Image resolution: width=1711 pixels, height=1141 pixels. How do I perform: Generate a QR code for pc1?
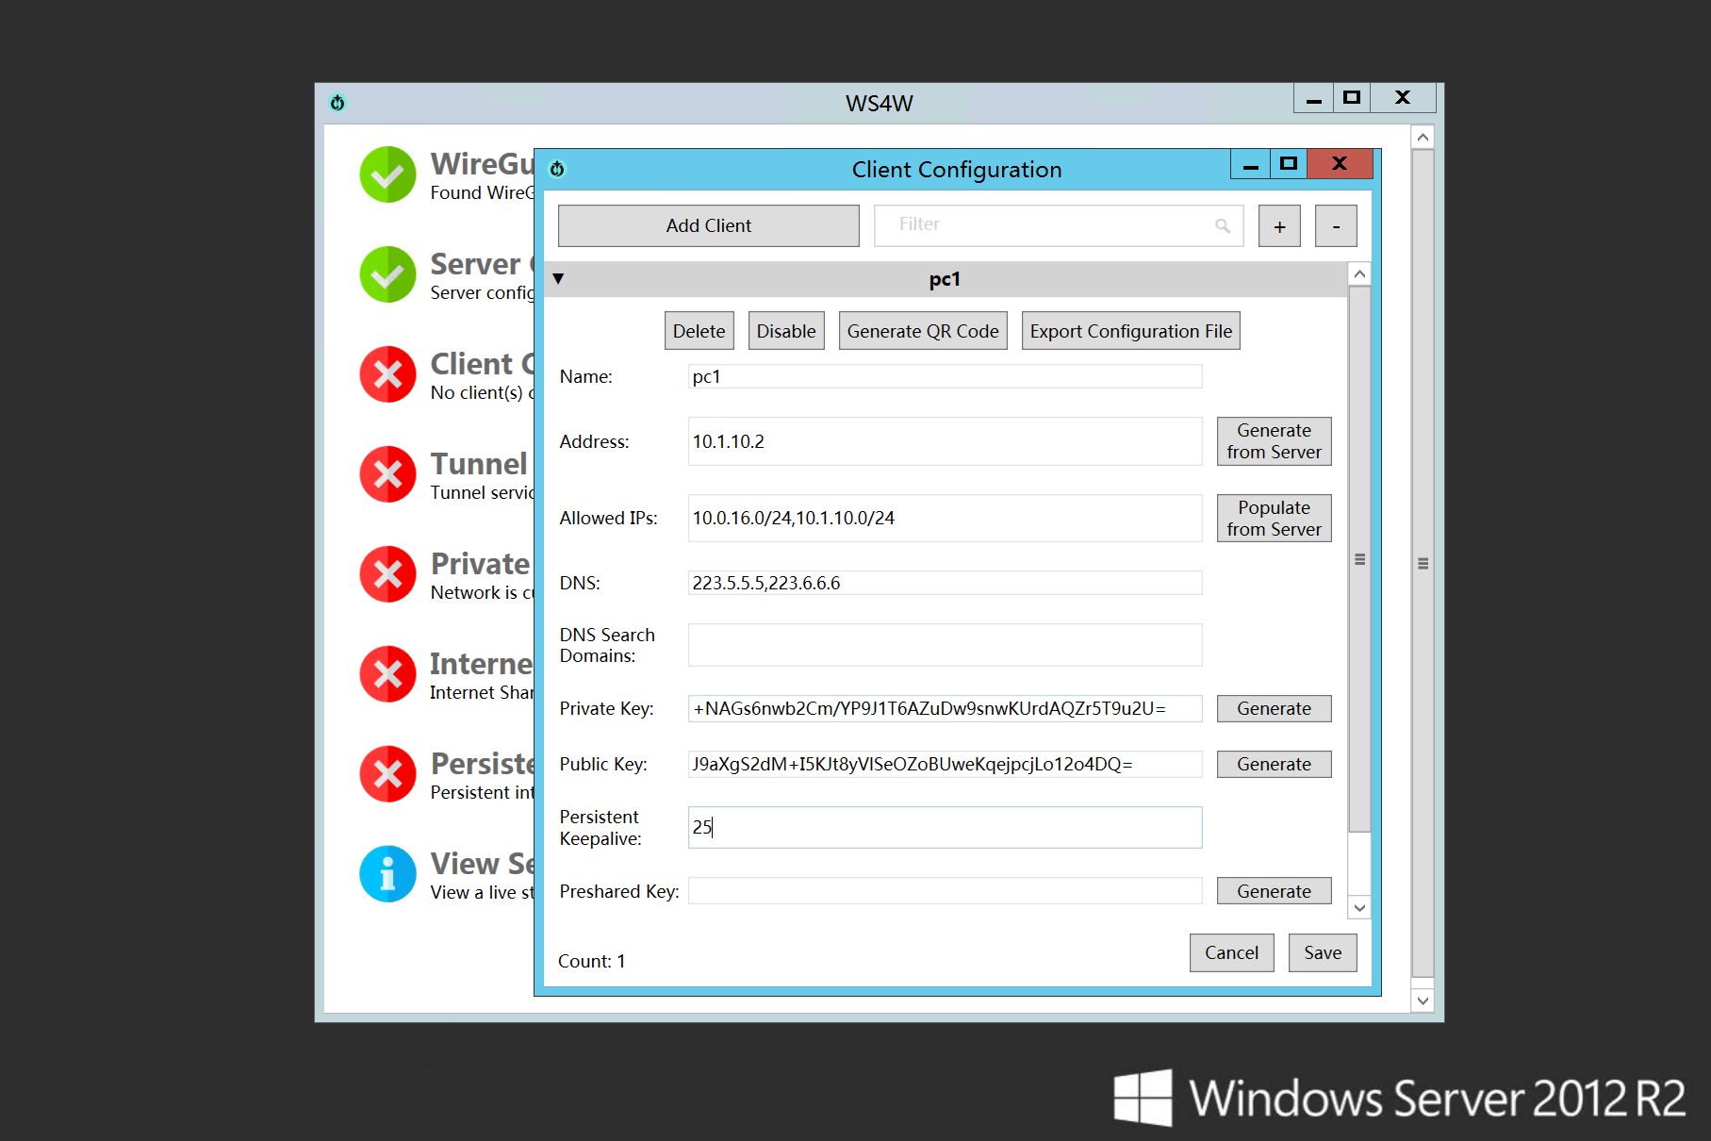922,331
